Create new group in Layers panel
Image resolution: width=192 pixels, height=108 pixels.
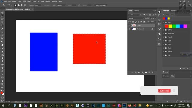tap(146, 73)
